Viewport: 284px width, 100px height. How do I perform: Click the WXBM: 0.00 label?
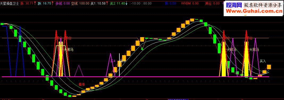pos(190,3)
